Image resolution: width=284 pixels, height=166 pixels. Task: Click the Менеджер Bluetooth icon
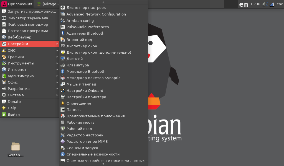click(63, 71)
